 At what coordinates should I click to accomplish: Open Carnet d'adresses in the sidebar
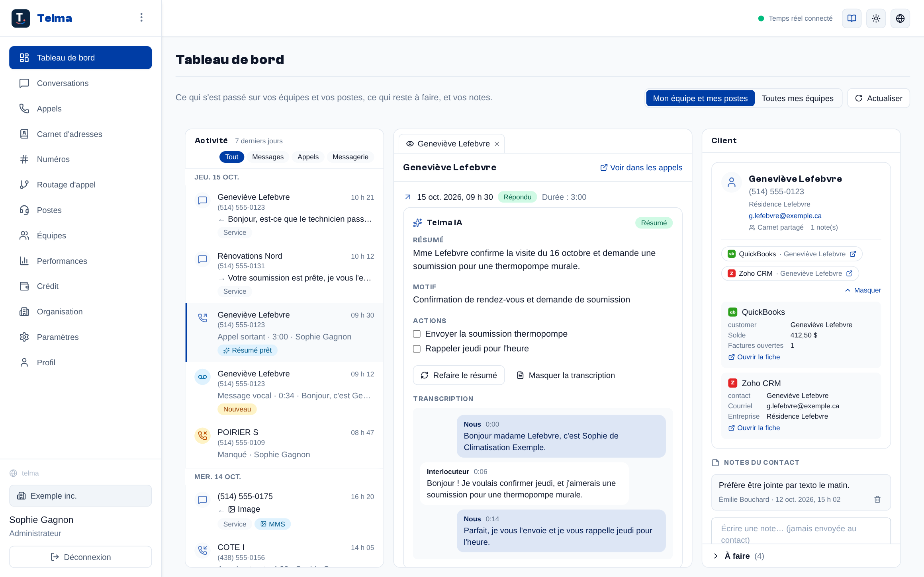click(x=80, y=134)
